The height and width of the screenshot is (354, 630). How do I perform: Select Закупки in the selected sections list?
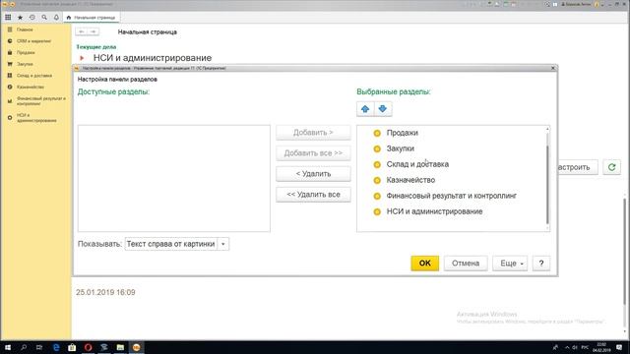401,148
